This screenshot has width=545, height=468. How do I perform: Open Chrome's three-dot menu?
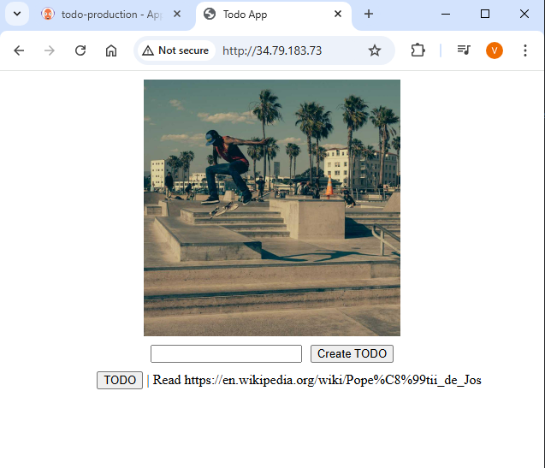pos(524,50)
